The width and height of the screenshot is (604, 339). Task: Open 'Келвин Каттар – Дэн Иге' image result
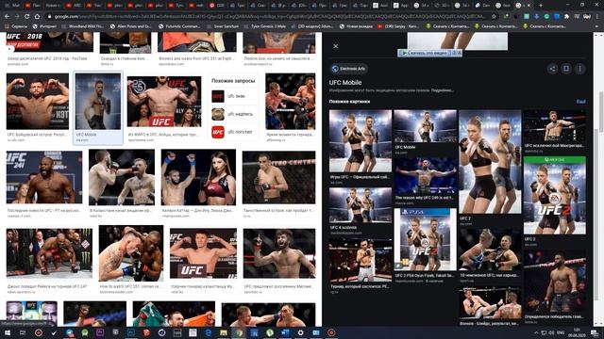coord(198,177)
